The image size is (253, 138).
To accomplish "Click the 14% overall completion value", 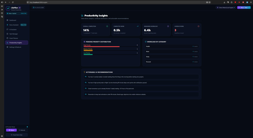I will 86,30.
